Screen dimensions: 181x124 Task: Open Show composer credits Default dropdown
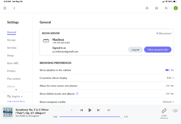[168, 102]
